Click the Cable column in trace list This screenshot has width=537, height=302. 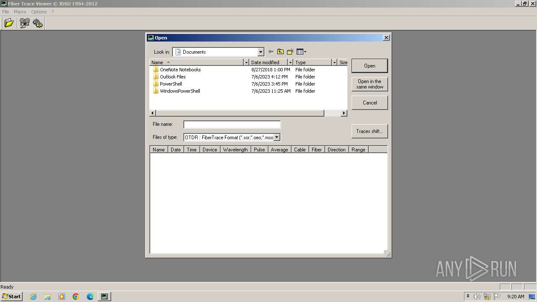pos(300,150)
